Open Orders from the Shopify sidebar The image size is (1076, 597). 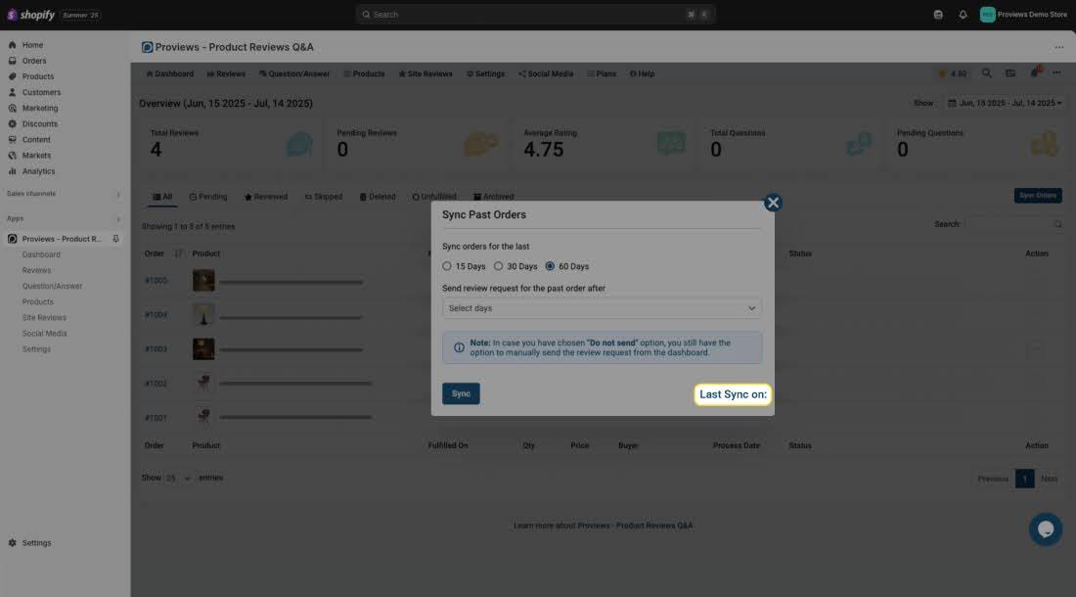[x=34, y=61]
